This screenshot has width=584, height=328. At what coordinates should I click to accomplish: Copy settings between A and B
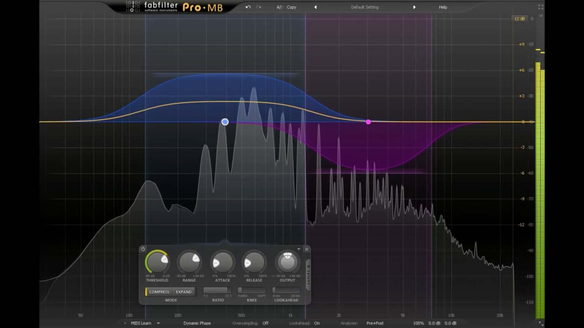pos(292,7)
